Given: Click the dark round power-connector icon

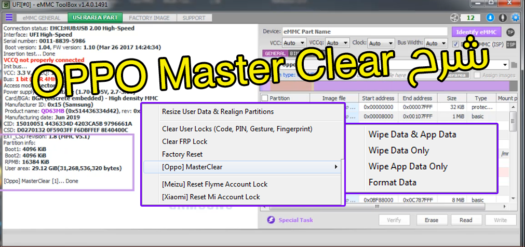Looking at the screenshot, I should click(x=503, y=18).
